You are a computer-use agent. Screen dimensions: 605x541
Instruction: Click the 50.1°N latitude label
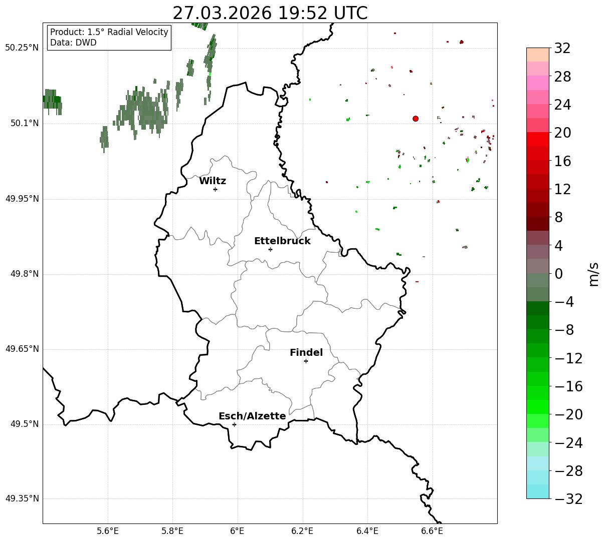pyautogui.click(x=25, y=123)
